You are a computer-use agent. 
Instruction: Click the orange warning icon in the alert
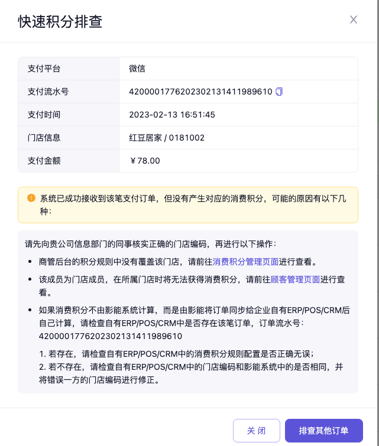(31, 198)
